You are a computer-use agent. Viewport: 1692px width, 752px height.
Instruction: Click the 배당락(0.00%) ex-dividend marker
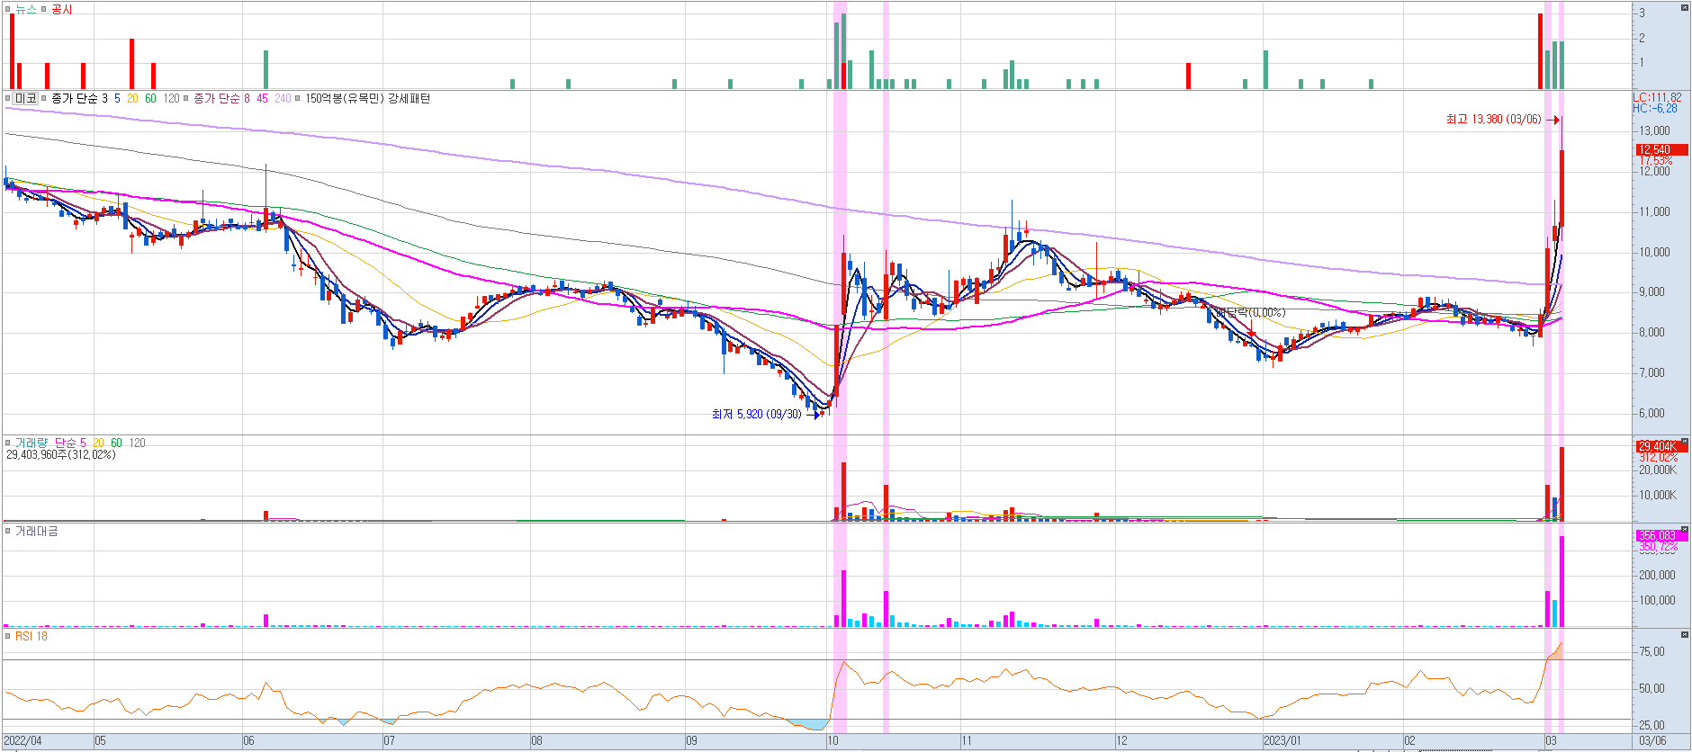1251,312
